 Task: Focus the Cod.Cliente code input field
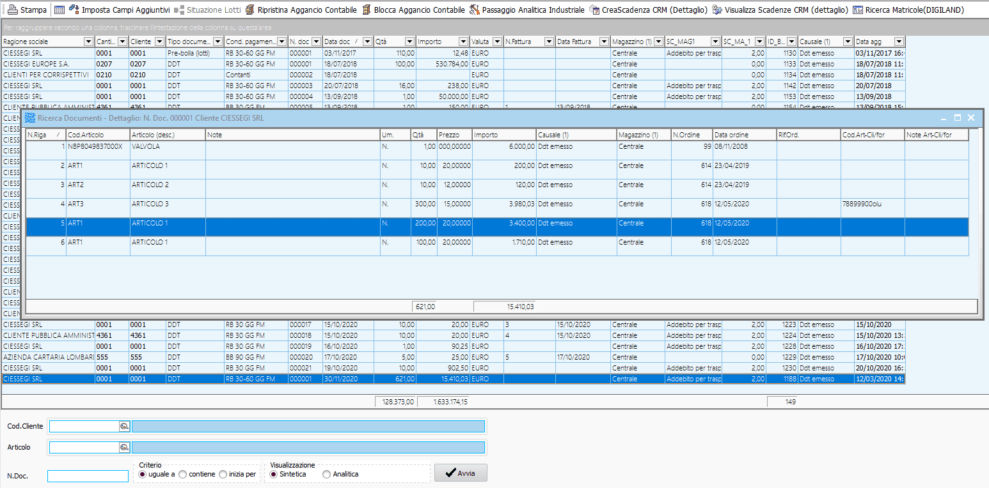point(84,426)
